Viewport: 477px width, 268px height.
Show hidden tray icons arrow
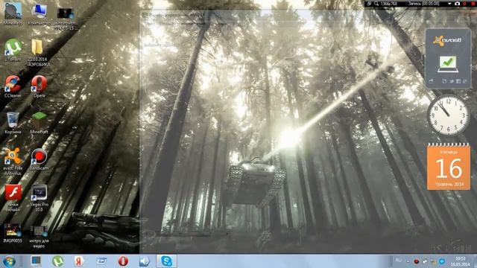tap(408, 261)
